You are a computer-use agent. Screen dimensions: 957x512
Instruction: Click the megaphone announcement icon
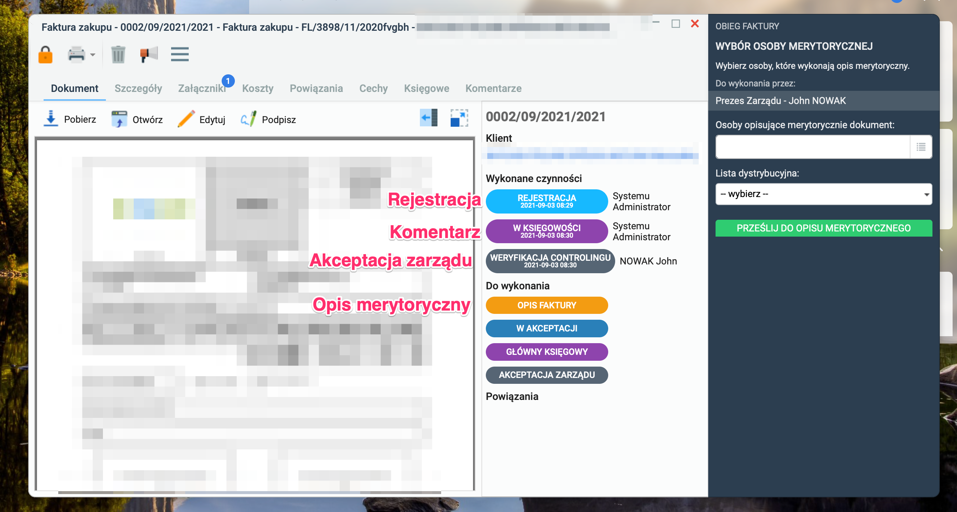149,55
